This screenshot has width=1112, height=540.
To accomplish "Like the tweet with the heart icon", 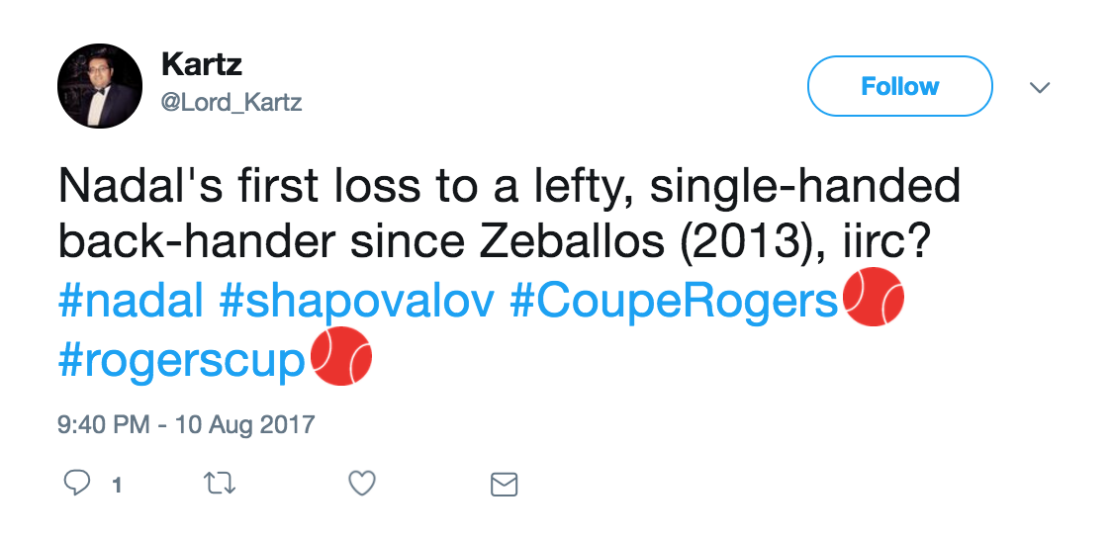I will [363, 484].
